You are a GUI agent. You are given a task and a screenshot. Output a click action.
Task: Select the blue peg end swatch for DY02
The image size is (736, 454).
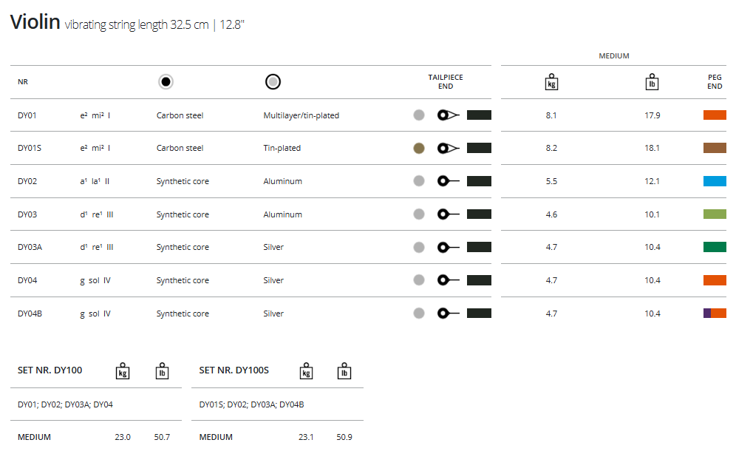(x=715, y=181)
